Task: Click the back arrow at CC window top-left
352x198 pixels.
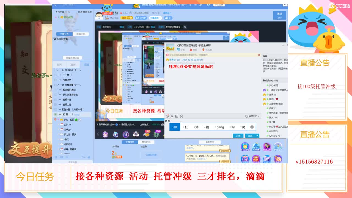Action: [55, 5]
